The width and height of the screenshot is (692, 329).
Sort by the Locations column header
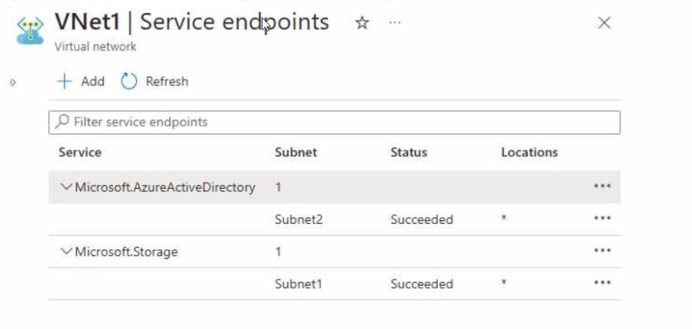pos(529,152)
